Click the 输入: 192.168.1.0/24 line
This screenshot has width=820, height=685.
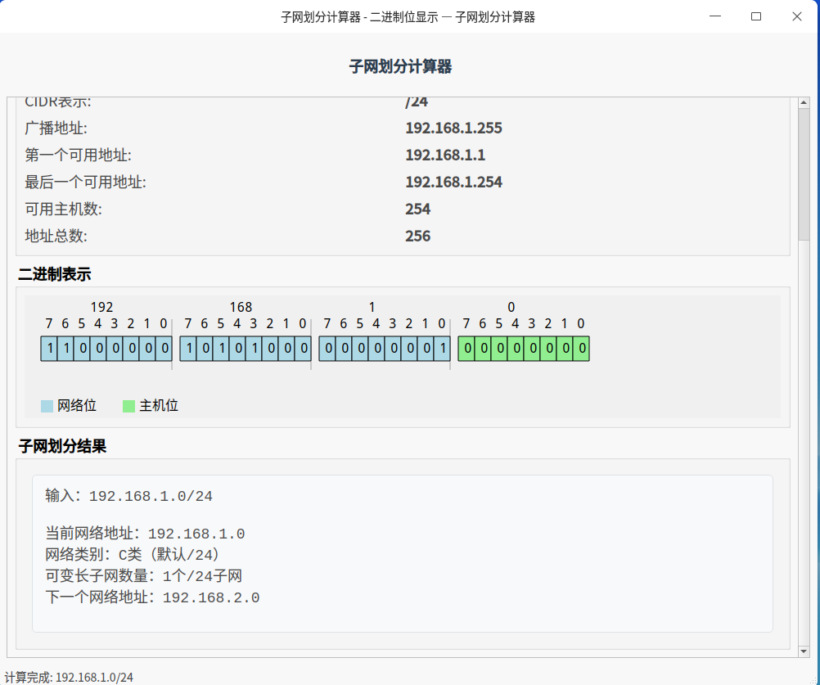128,496
